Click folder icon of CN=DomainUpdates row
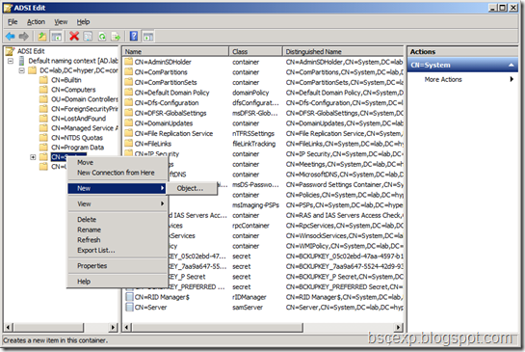This screenshot has width=525, height=352. (x=128, y=123)
